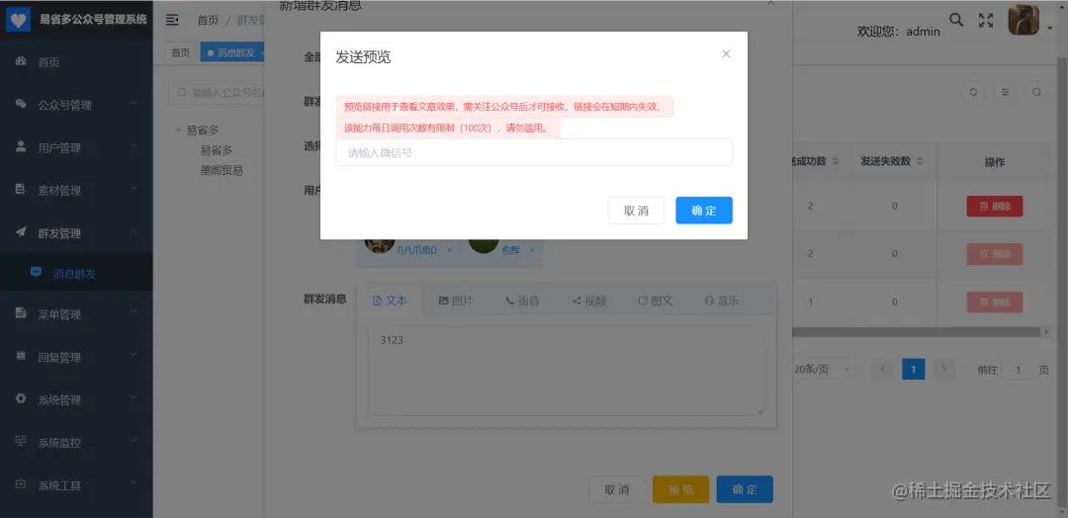This screenshot has width=1068, height=518.
Task: Select 墨阁贸易 in the account tree
Action: (222, 170)
